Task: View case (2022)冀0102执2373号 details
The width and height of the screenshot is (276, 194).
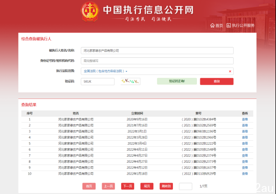Action: (x=245, y=162)
